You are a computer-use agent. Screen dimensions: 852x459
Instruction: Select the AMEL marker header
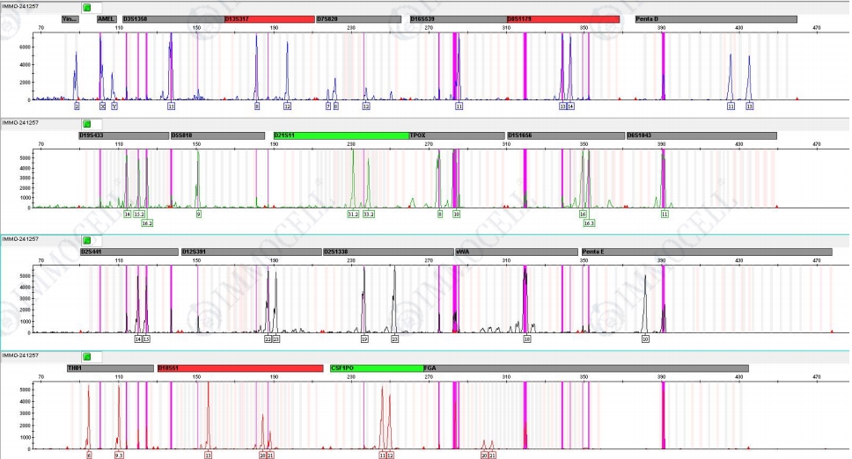tap(106, 18)
